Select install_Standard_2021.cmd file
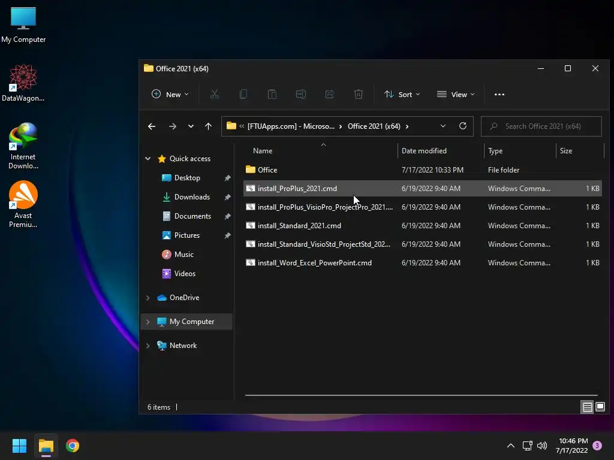Image resolution: width=614 pixels, height=460 pixels. (x=422, y=226)
